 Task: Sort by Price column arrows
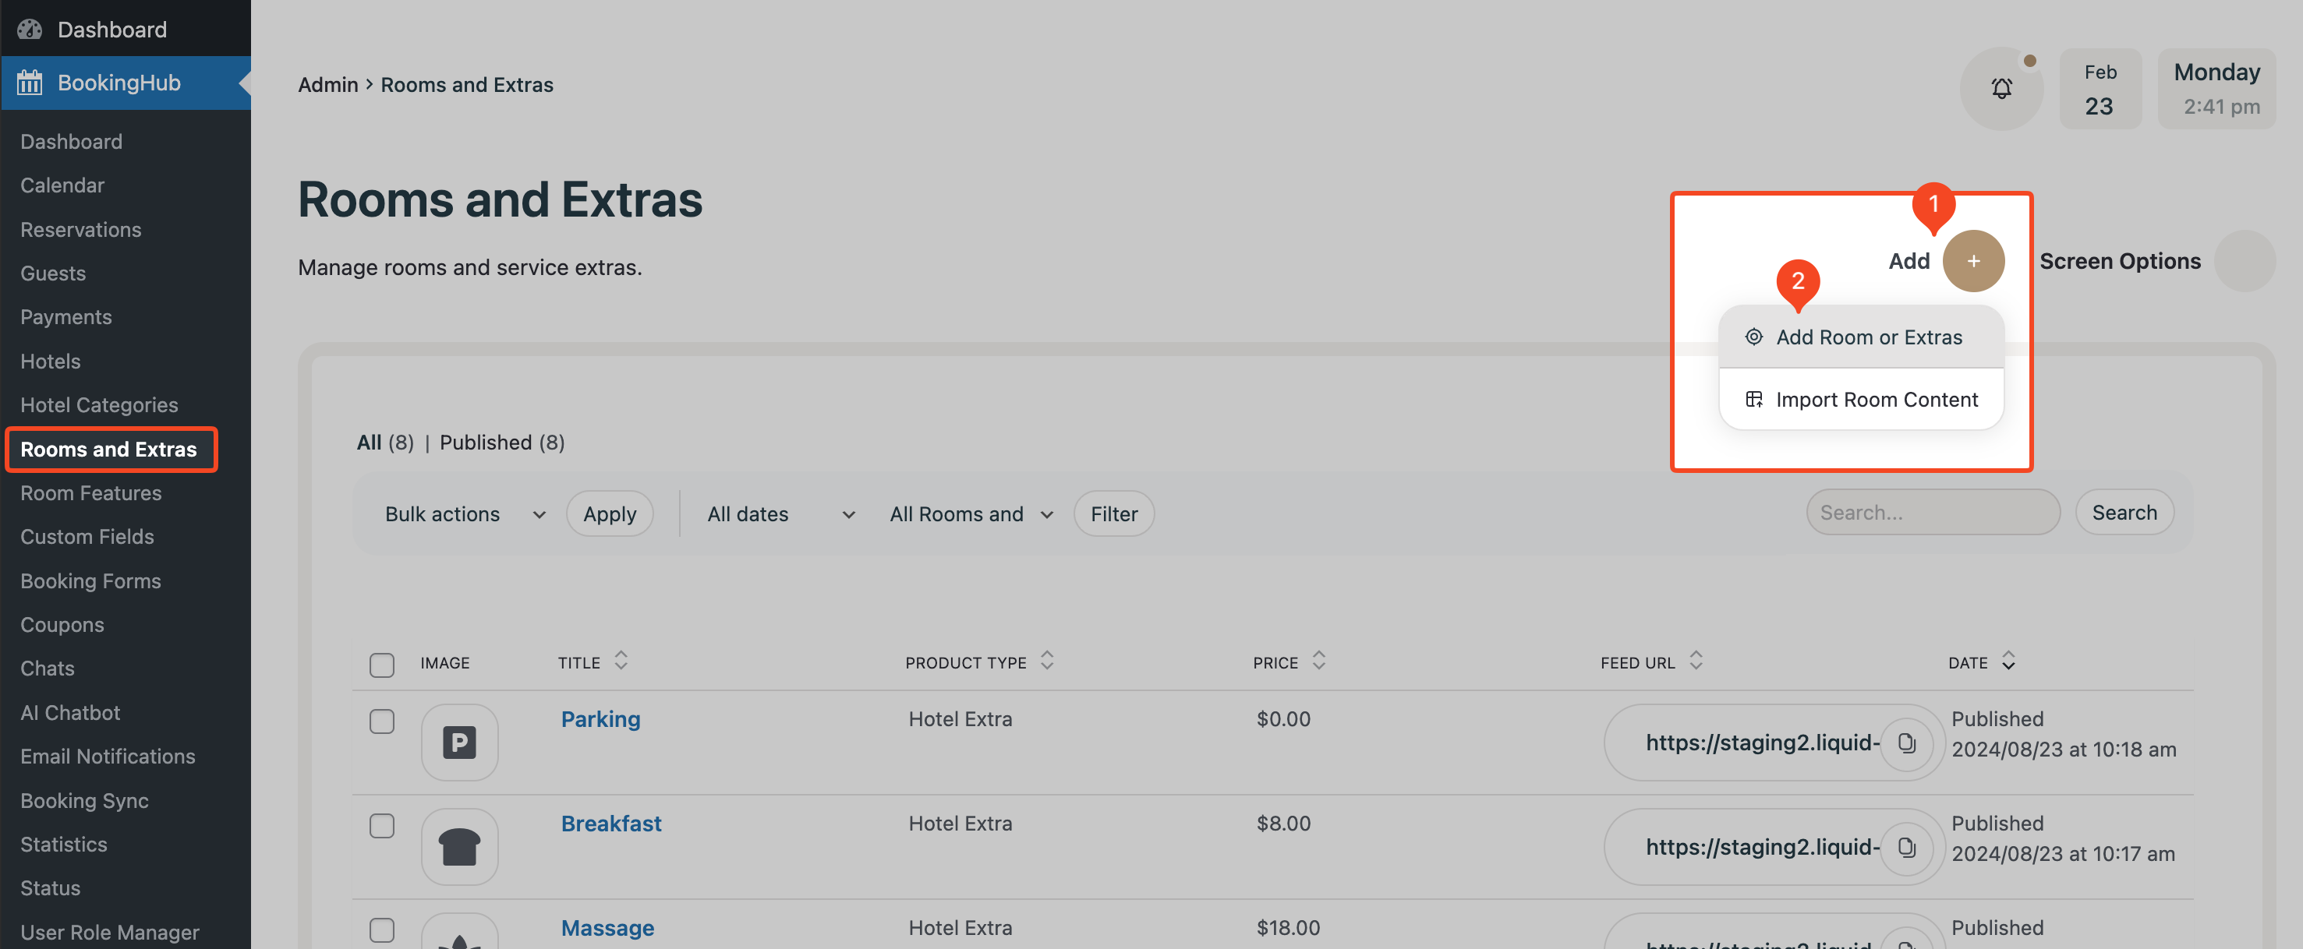click(1318, 661)
